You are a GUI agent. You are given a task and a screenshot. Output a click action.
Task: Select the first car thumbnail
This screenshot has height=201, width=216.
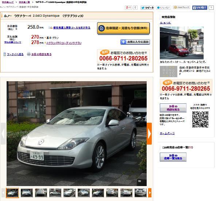tap(12, 193)
